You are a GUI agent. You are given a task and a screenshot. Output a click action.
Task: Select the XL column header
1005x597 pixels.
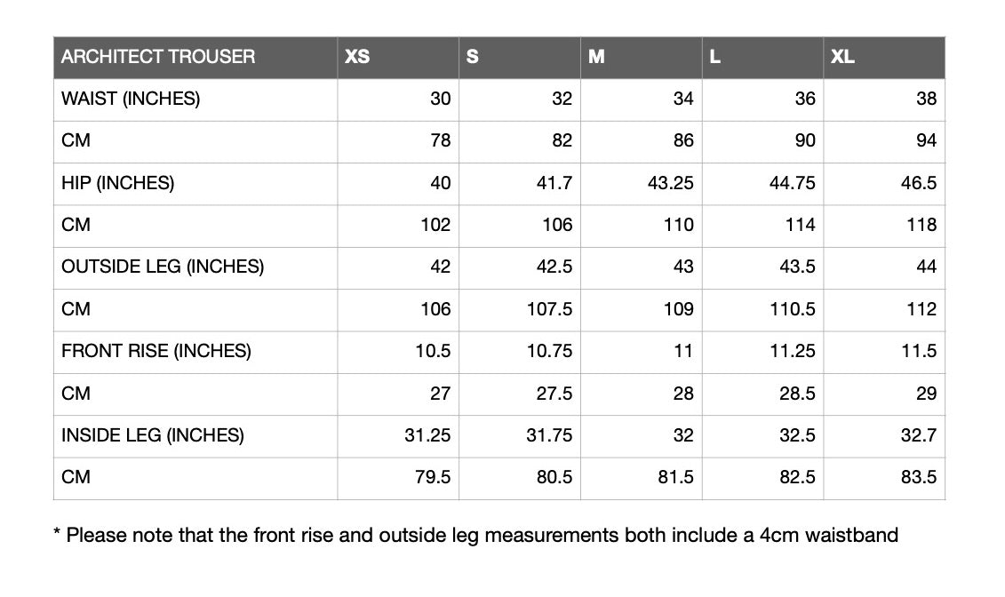[884, 58]
